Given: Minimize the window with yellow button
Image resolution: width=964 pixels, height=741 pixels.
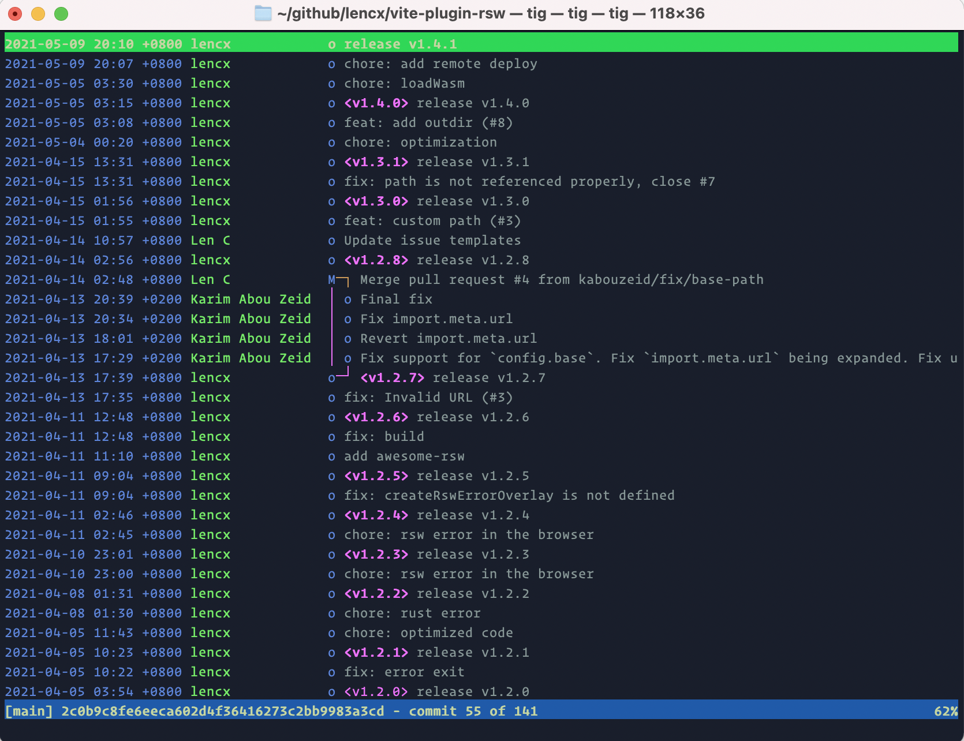Looking at the screenshot, I should pos(38,13).
